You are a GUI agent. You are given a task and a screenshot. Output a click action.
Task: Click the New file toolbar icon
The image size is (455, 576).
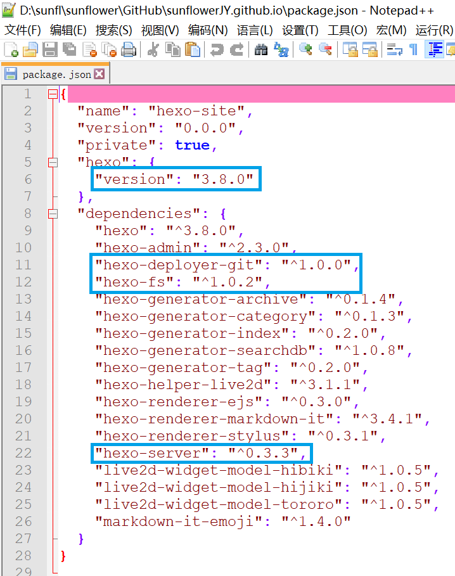[11, 49]
